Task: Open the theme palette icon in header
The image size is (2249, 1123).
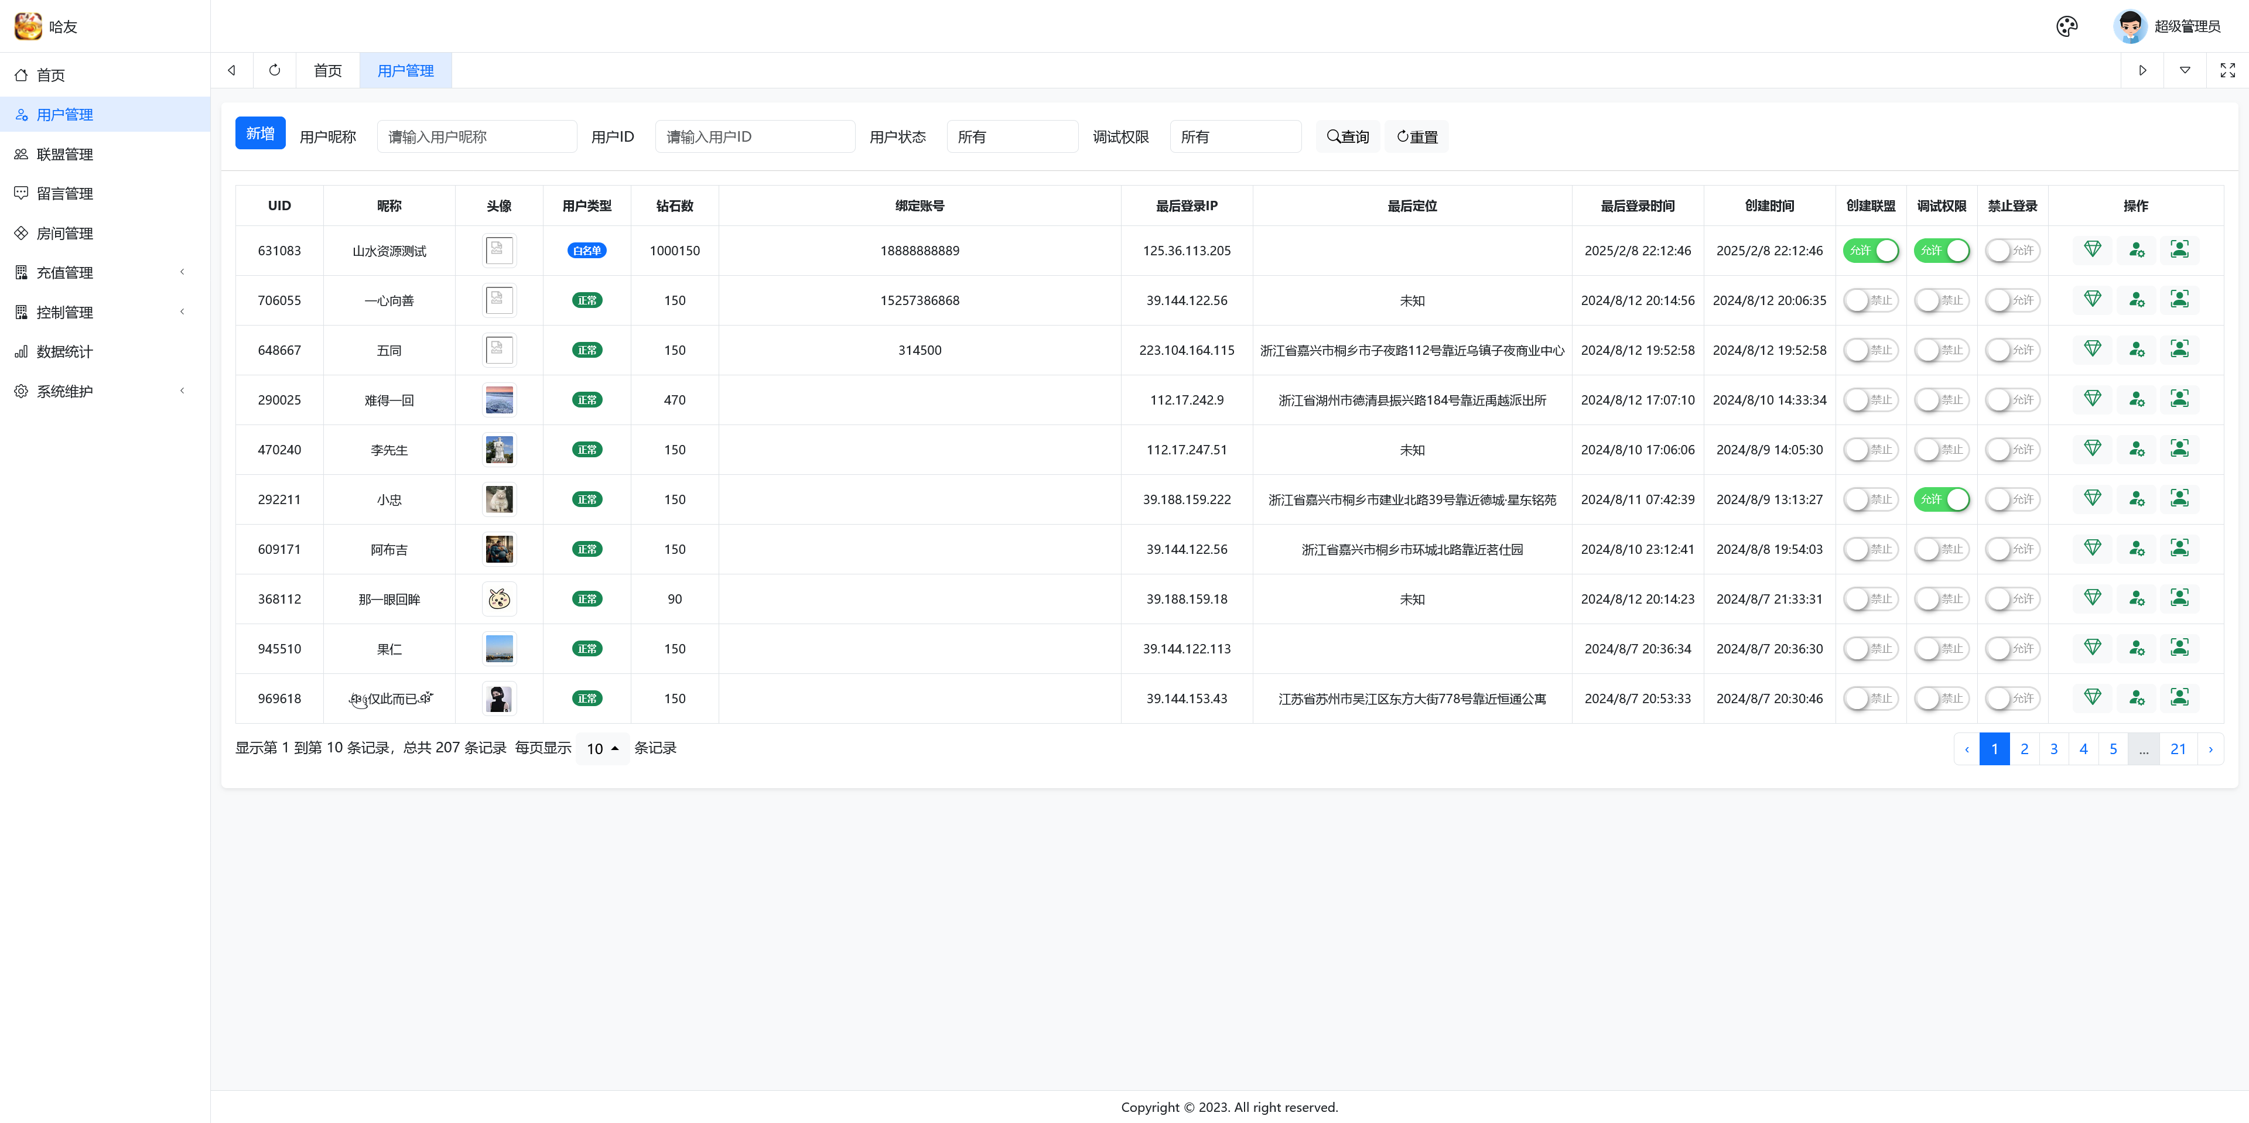Action: 2066,26
